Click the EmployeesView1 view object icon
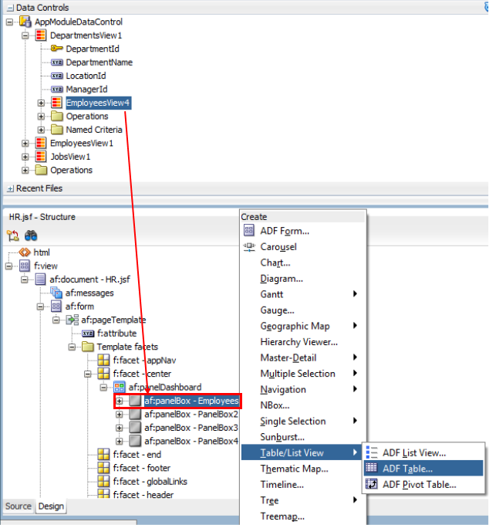The image size is (489, 525). coord(41,143)
